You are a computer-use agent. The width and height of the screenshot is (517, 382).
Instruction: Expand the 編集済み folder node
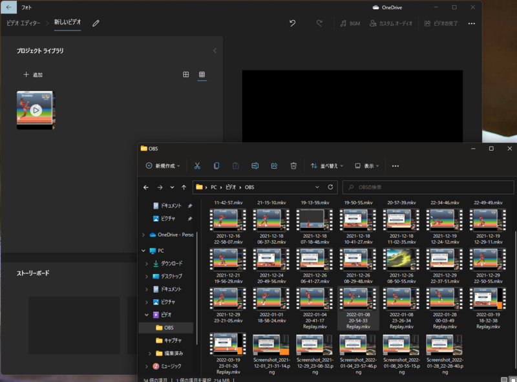click(x=150, y=354)
